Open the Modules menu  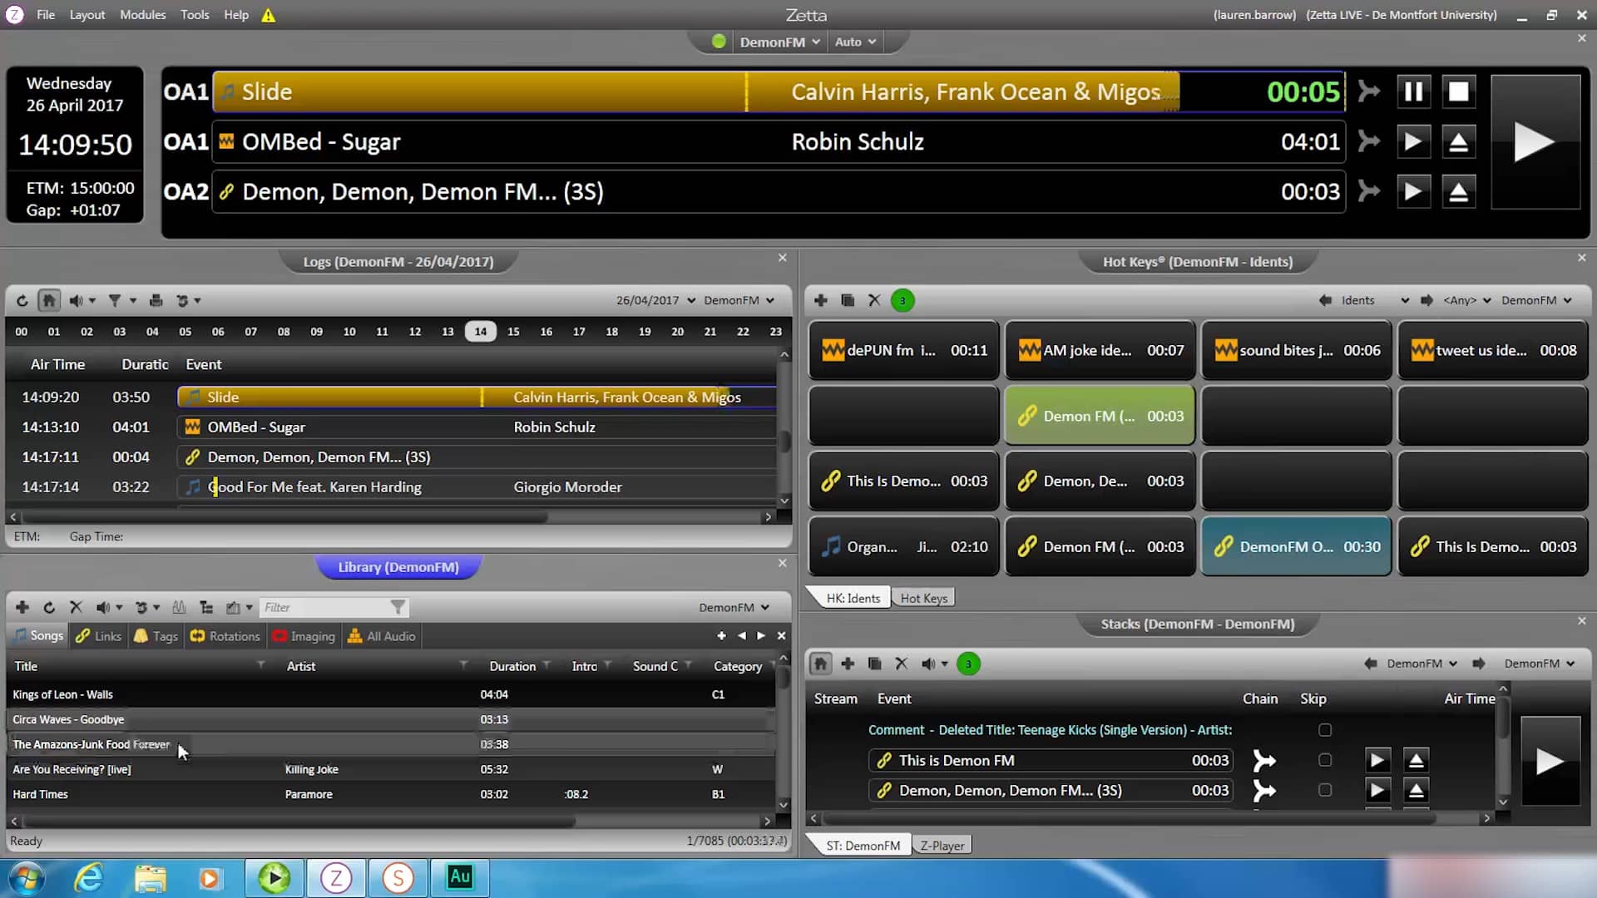[x=142, y=15]
